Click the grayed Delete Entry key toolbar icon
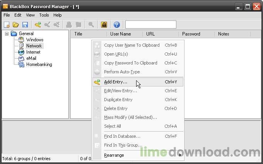Image resolution: width=263 pixels, height=164 pixels. pos(57,25)
